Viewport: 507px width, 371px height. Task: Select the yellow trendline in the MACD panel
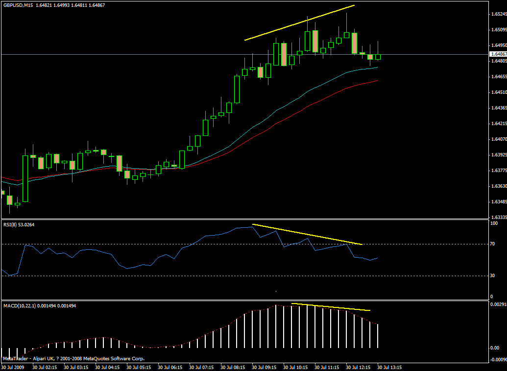(331, 307)
